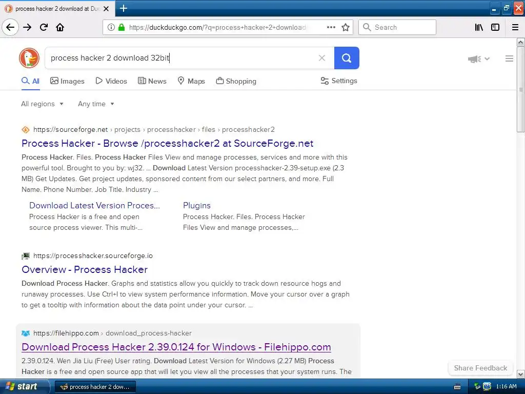The image size is (525, 394).
Task: Open a new browser tab with plus button
Action: point(123,8)
